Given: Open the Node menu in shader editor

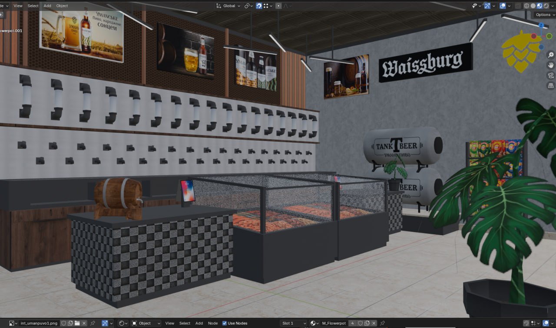Looking at the screenshot, I should click(x=213, y=323).
